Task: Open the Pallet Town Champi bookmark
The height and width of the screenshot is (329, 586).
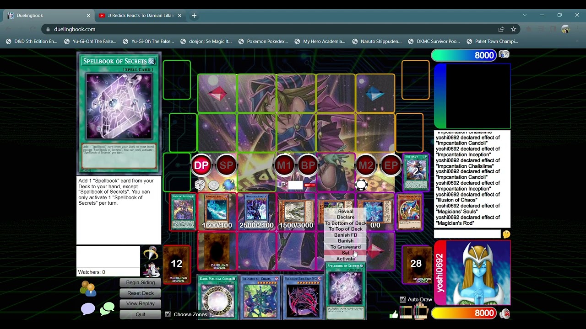Action: tap(492, 41)
